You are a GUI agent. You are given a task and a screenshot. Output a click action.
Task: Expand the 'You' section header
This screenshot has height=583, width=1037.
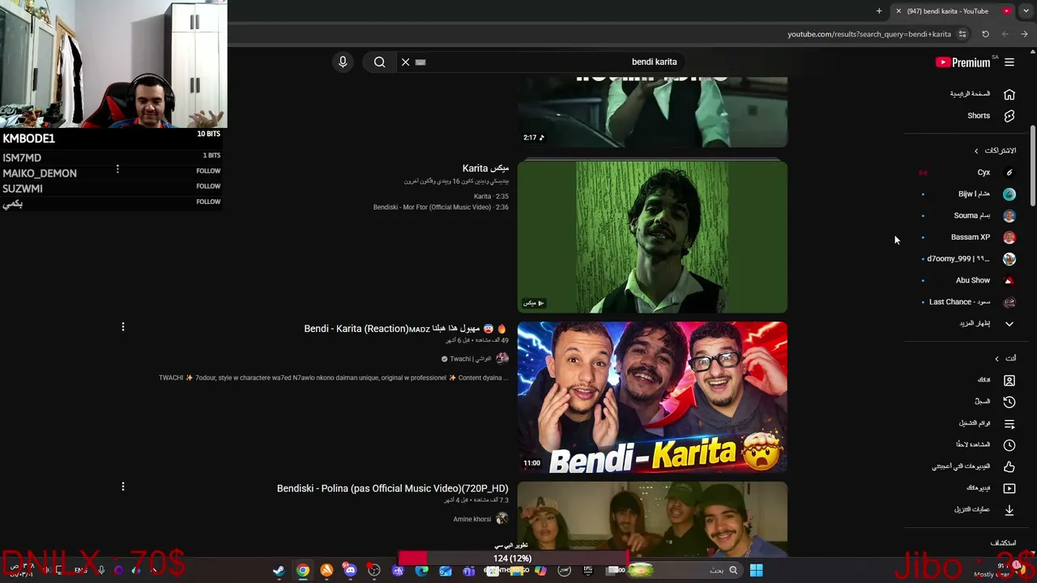[1005, 358]
